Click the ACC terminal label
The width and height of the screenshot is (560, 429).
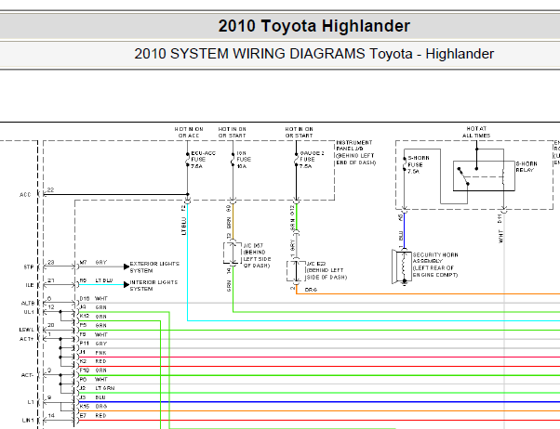(25, 195)
